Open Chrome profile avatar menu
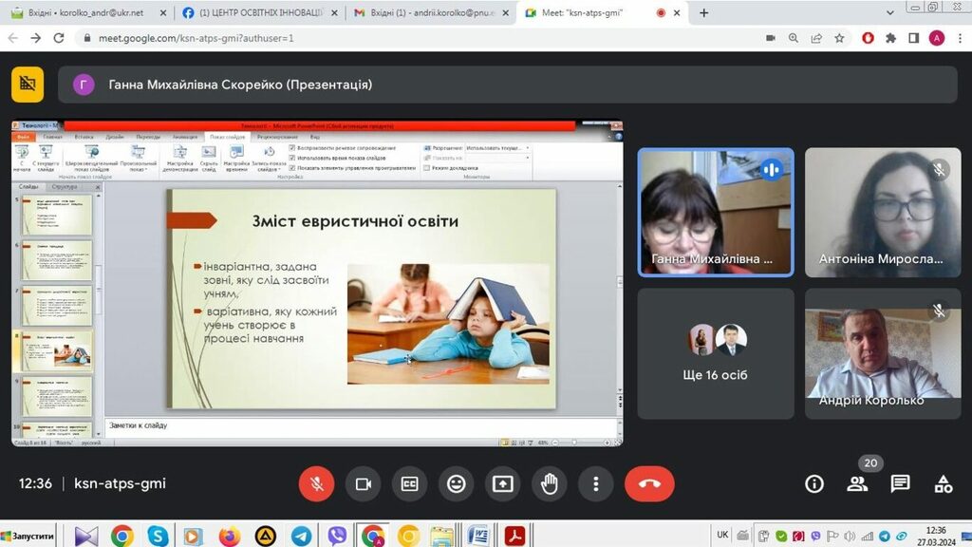The height and width of the screenshot is (547, 972). point(937,38)
